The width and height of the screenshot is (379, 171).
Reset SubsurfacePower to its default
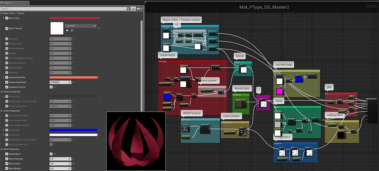point(73,82)
